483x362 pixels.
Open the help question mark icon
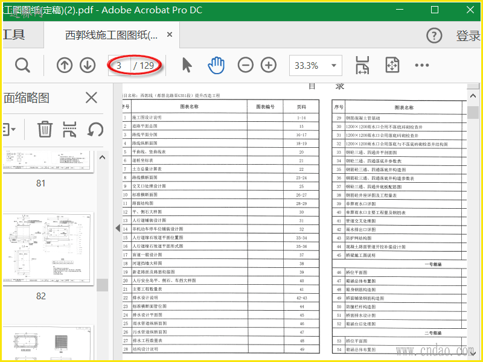(x=434, y=36)
